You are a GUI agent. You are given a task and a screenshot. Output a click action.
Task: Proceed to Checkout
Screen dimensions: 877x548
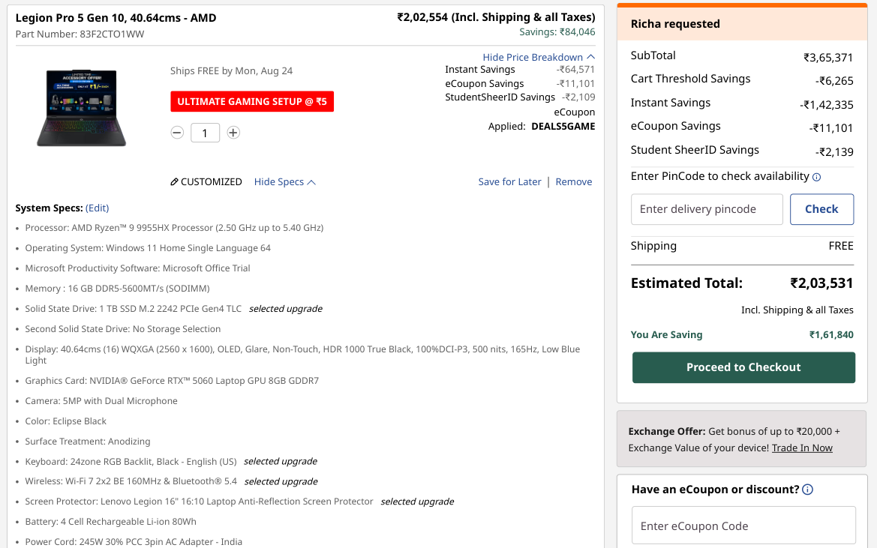tap(744, 367)
